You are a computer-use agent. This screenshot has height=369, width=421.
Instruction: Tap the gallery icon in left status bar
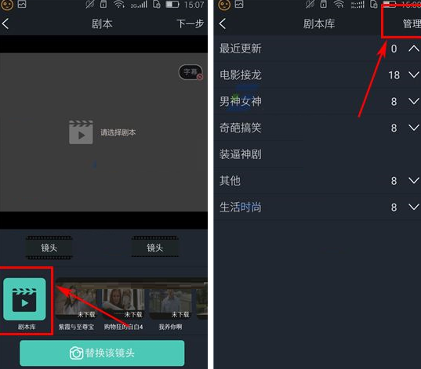click(x=22, y=4)
